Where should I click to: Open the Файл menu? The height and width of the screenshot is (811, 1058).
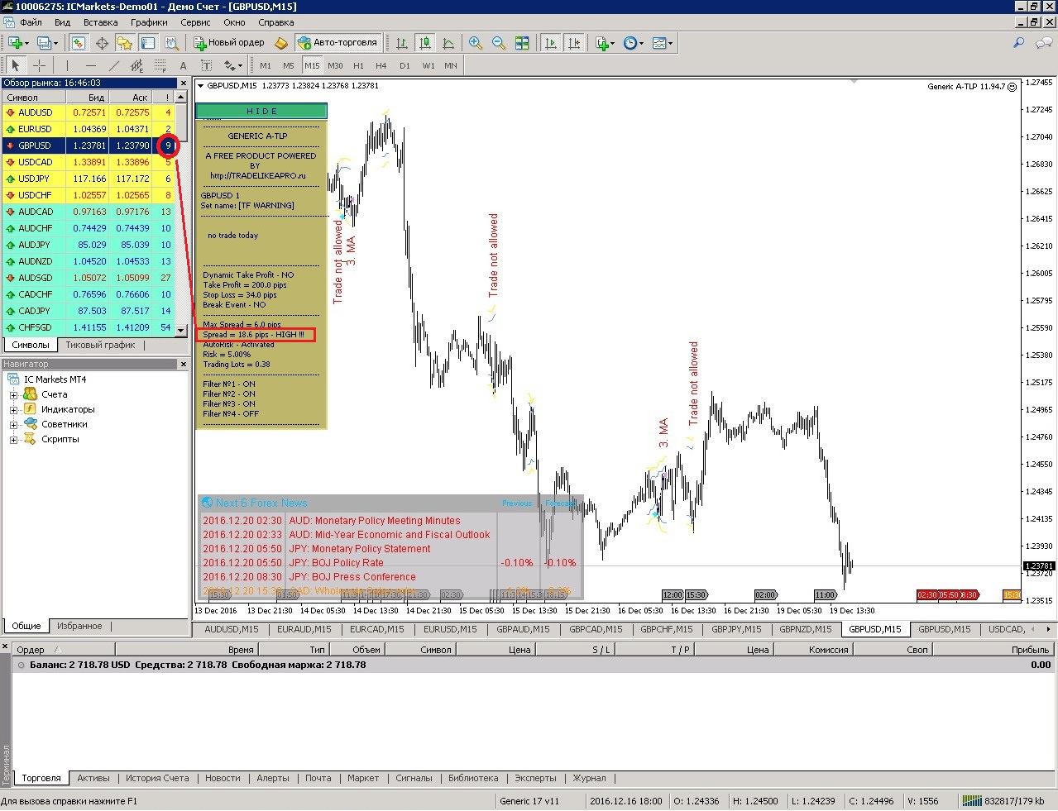(31, 22)
